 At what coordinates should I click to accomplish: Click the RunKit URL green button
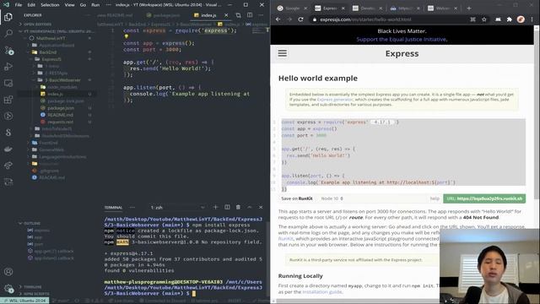click(484, 198)
